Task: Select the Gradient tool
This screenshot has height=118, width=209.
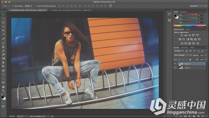Action: click(3, 58)
